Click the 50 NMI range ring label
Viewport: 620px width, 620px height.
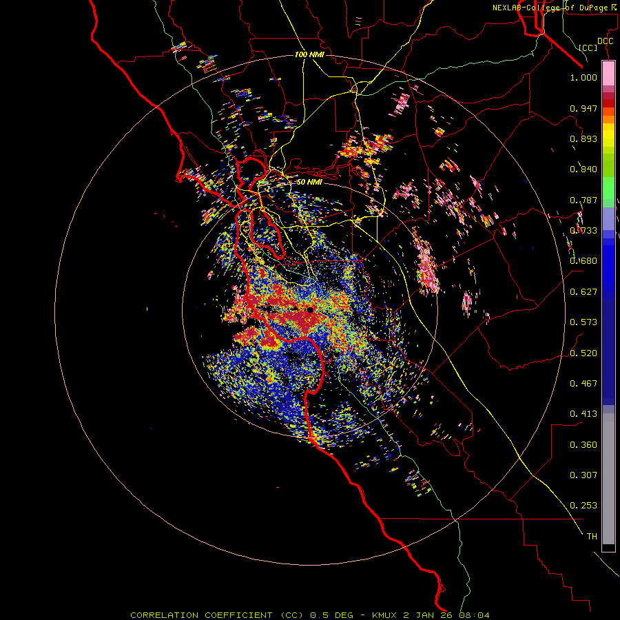[309, 182]
